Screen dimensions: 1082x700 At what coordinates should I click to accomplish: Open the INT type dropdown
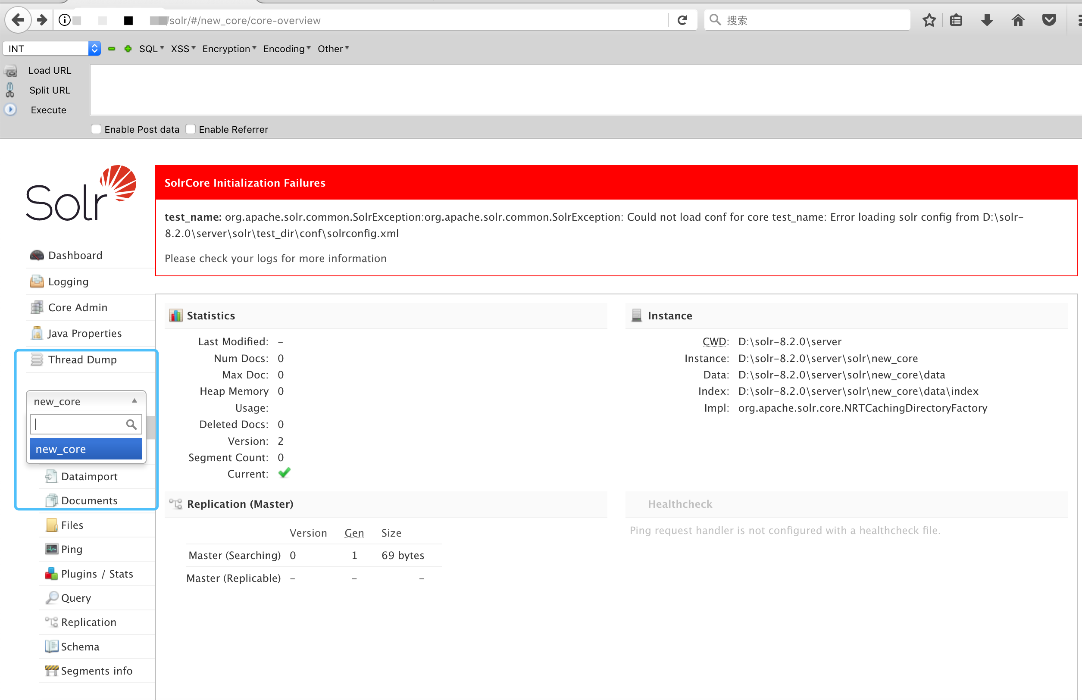coord(51,49)
